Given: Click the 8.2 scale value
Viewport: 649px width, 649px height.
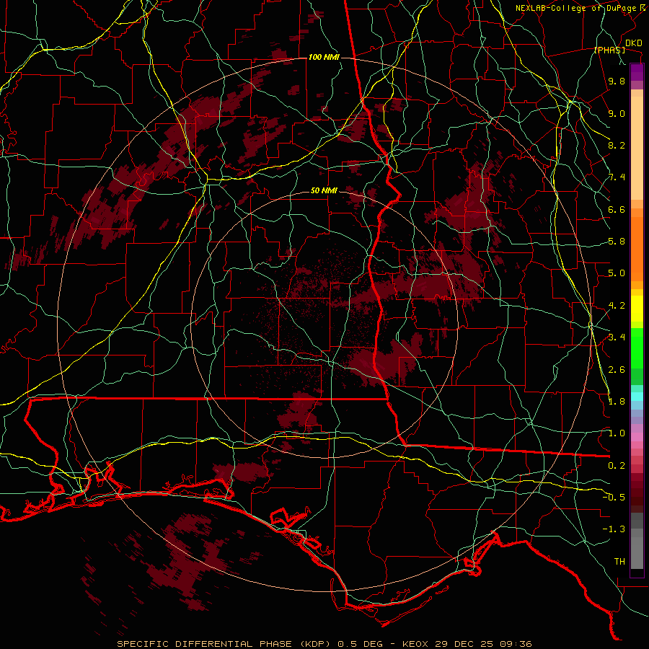Looking at the screenshot, I should pyautogui.click(x=617, y=145).
